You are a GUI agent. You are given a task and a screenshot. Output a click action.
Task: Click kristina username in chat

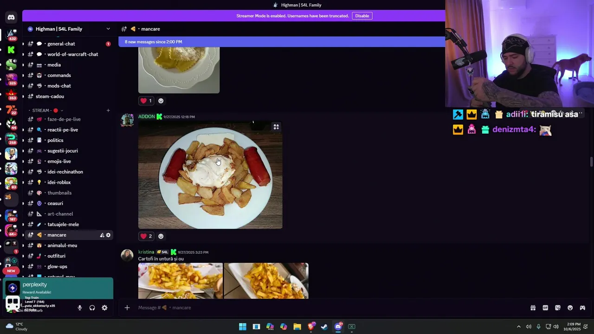[146, 252]
